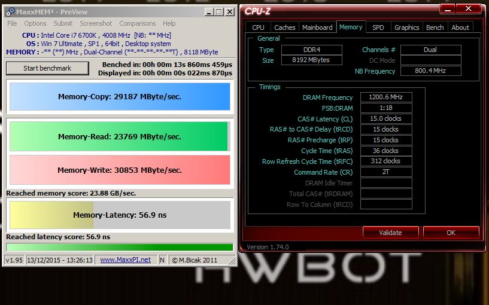Click the N status bar cell
The width and height of the screenshot is (489, 305).
162,260
